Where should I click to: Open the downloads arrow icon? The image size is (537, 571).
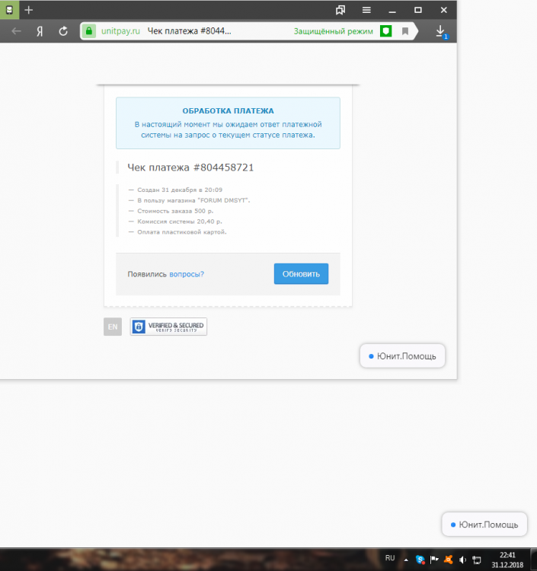coord(440,31)
